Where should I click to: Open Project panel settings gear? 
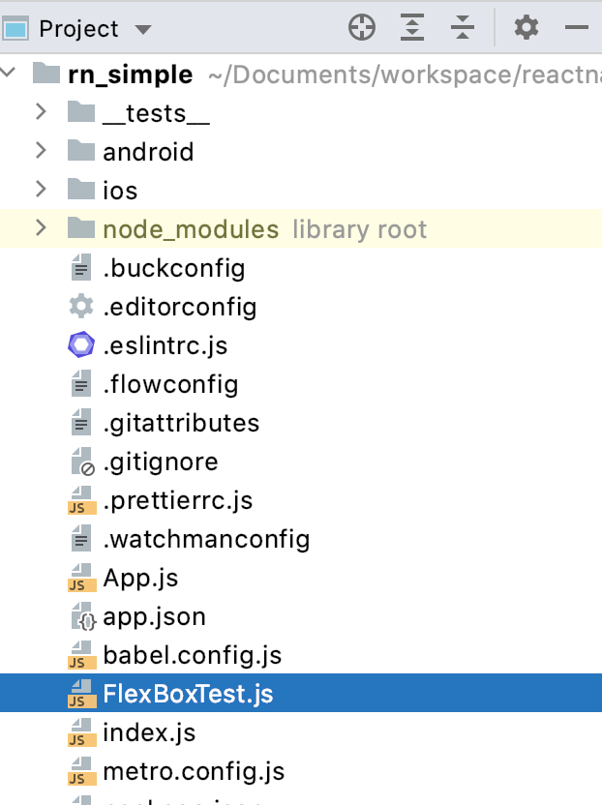click(526, 28)
